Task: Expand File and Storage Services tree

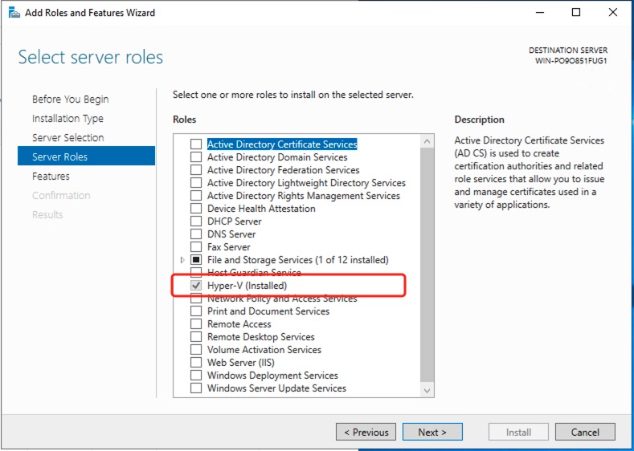Action: click(182, 260)
